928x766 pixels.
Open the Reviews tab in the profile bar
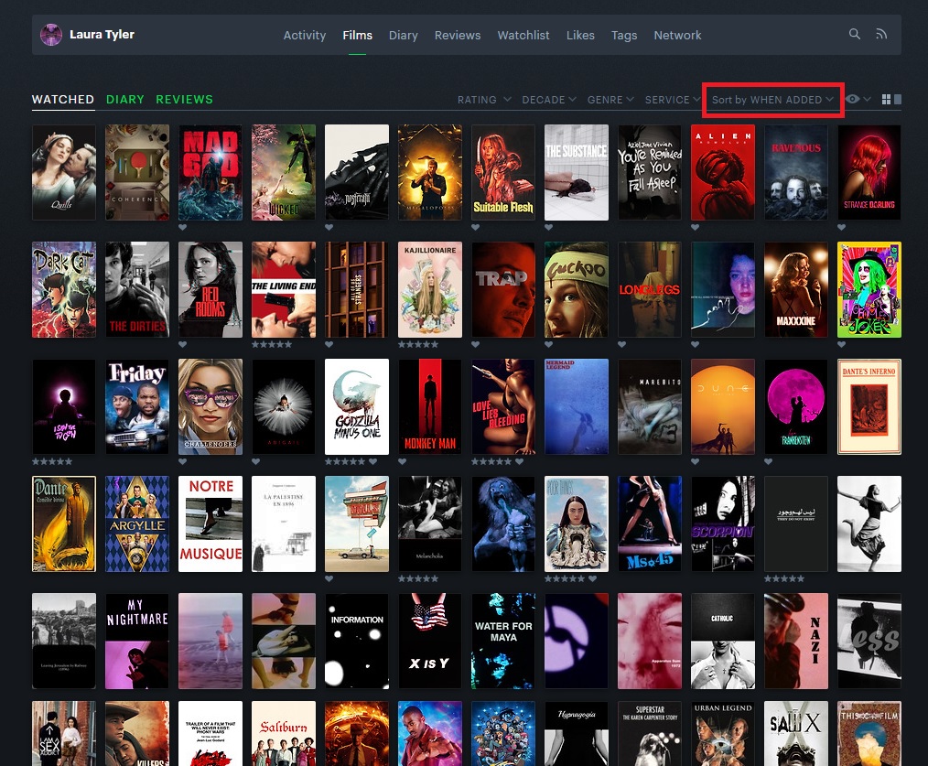coord(458,35)
